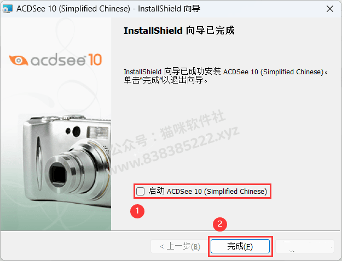This screenshot has height=261, width=342.
Task: Click the 启动 ACDSee 10 (Simplified Chinese) label
Action: (208, 191)
